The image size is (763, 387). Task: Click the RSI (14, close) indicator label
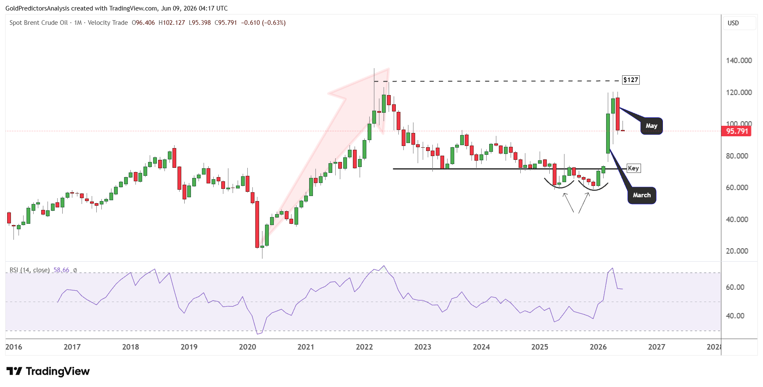click(29, 270)
